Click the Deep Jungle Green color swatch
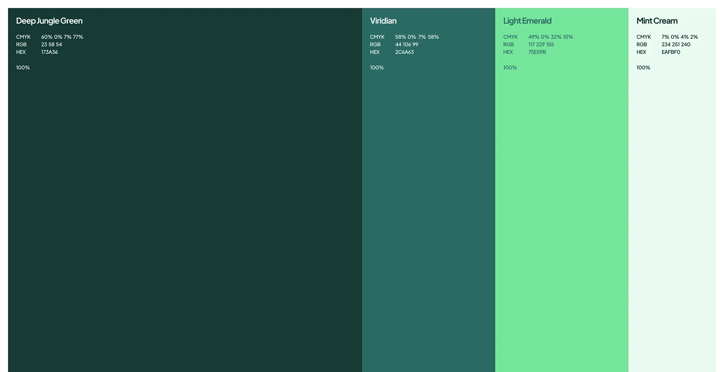The width and height of the screenshot is (724, 372). (x=185, y=190)
